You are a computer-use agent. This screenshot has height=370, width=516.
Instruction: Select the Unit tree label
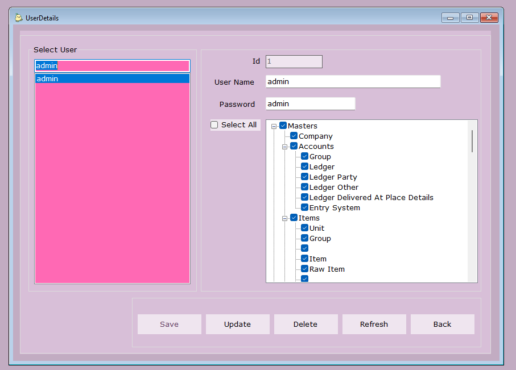[x=317, y=228]
